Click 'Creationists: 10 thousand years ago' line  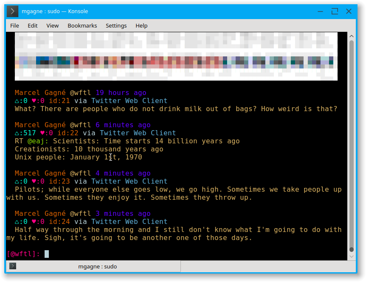(x=89, y=149)
